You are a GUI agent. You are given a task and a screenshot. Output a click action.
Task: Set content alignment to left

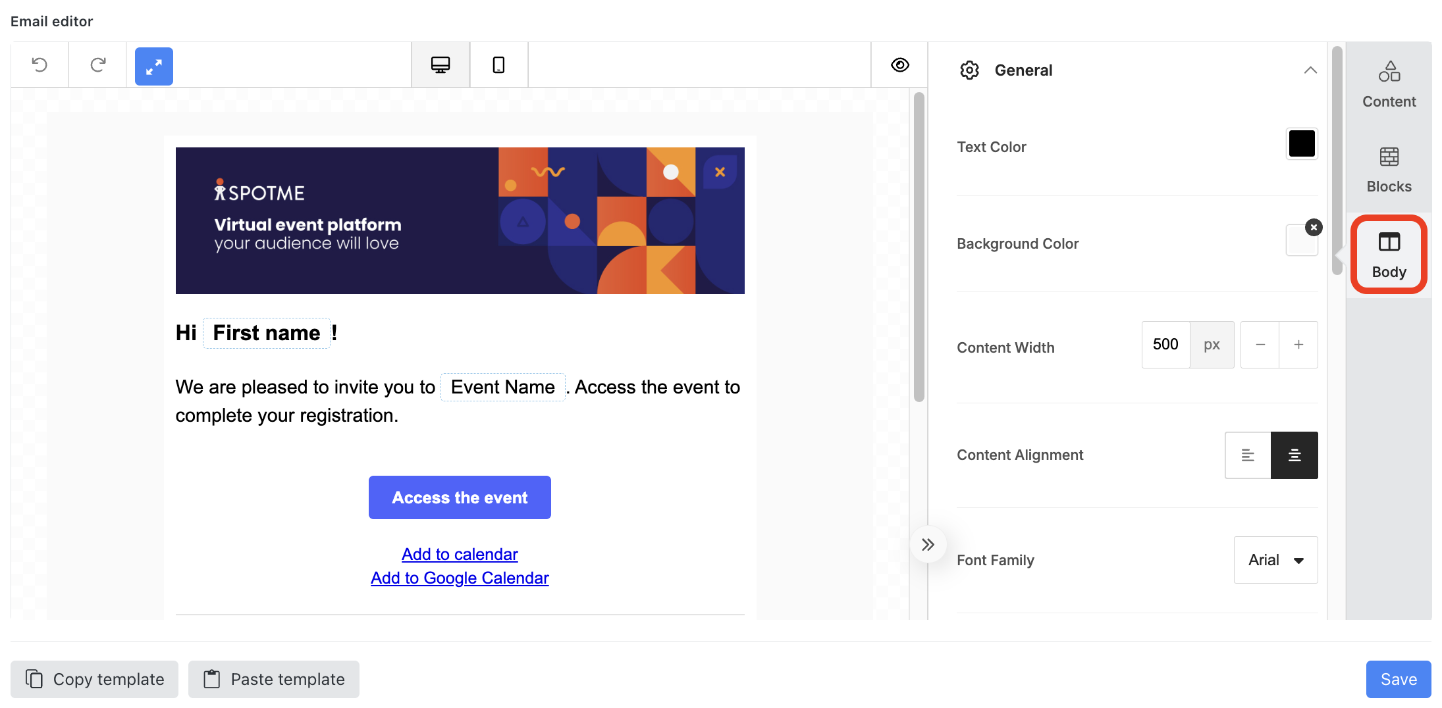pyautogui.click(x=1248, y=455)
